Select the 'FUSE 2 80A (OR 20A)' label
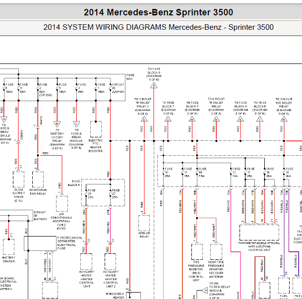The width and height of the screenshot is (302, 299). tap(46, 90)
